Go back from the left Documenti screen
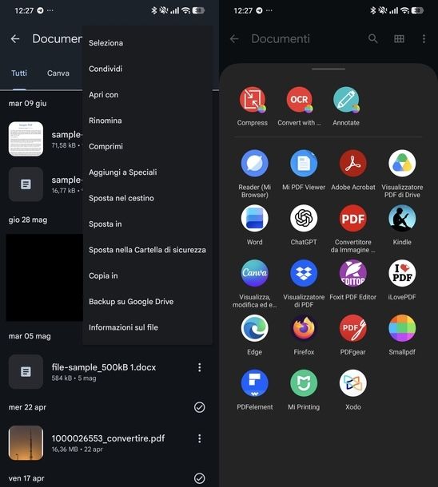438x487 pixels. coord(15,39)
